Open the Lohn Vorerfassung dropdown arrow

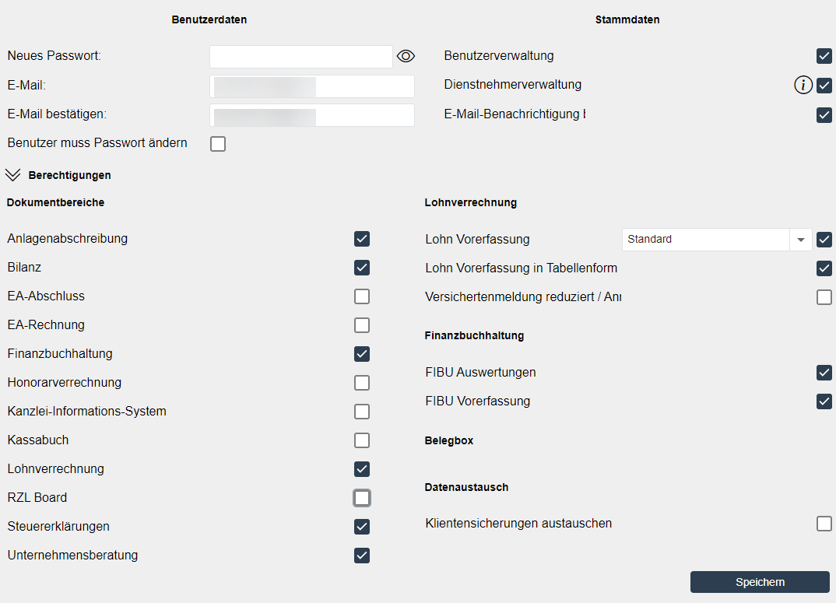coord(800,240)
